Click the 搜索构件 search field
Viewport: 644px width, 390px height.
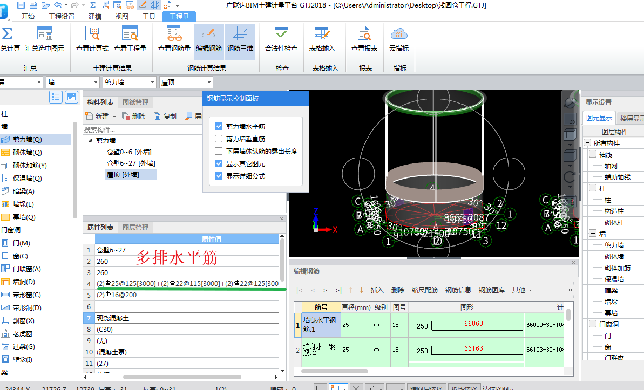(143, 129)
